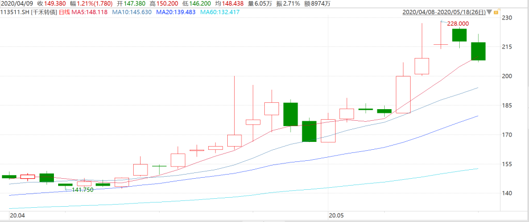Click the 113511.SH stock code label
This screenshot has height=222, width=529.
click(x=15, y=12)
